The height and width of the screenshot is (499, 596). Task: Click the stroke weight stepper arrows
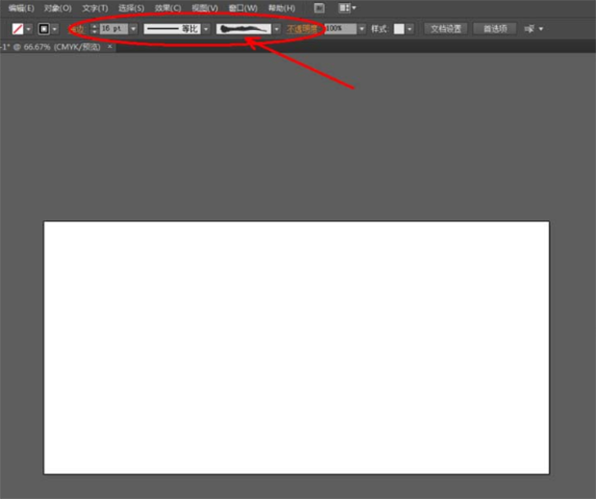pyautogui.click(x=94, y=29)
